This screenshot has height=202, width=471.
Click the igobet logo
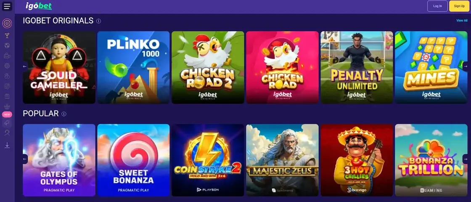pos(38,6)
